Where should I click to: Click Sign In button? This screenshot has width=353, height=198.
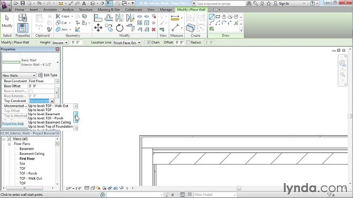(x=281, y=4)
